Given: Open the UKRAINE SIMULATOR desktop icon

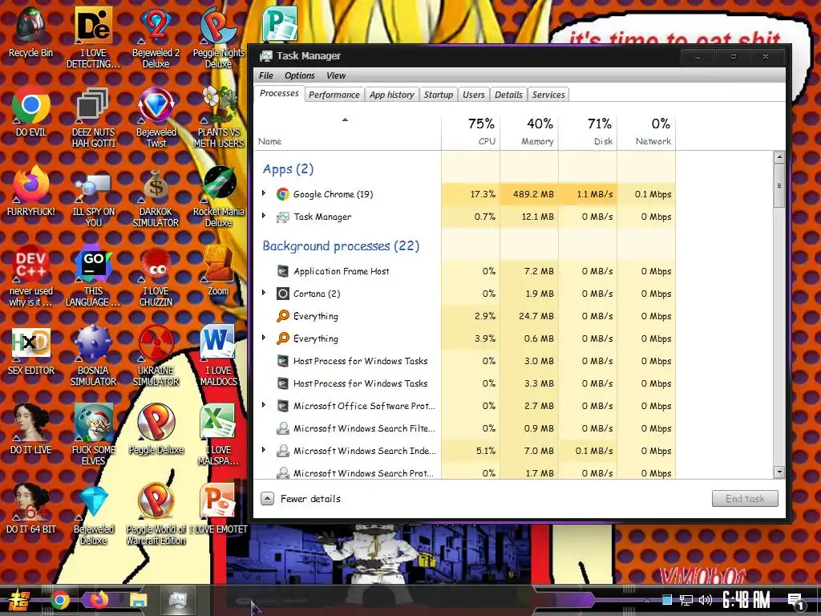Looking at the screenshot, I should click(156, 356).
